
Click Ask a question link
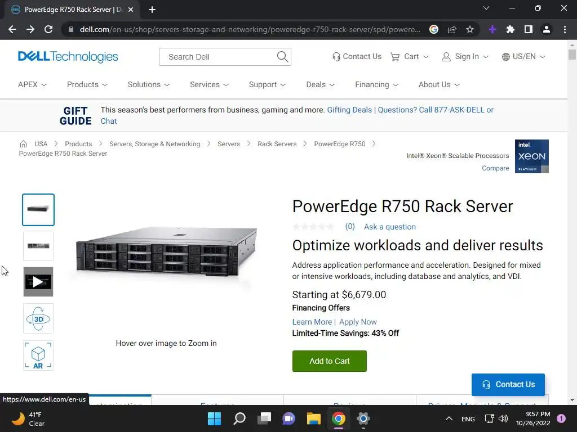point(390,227)
